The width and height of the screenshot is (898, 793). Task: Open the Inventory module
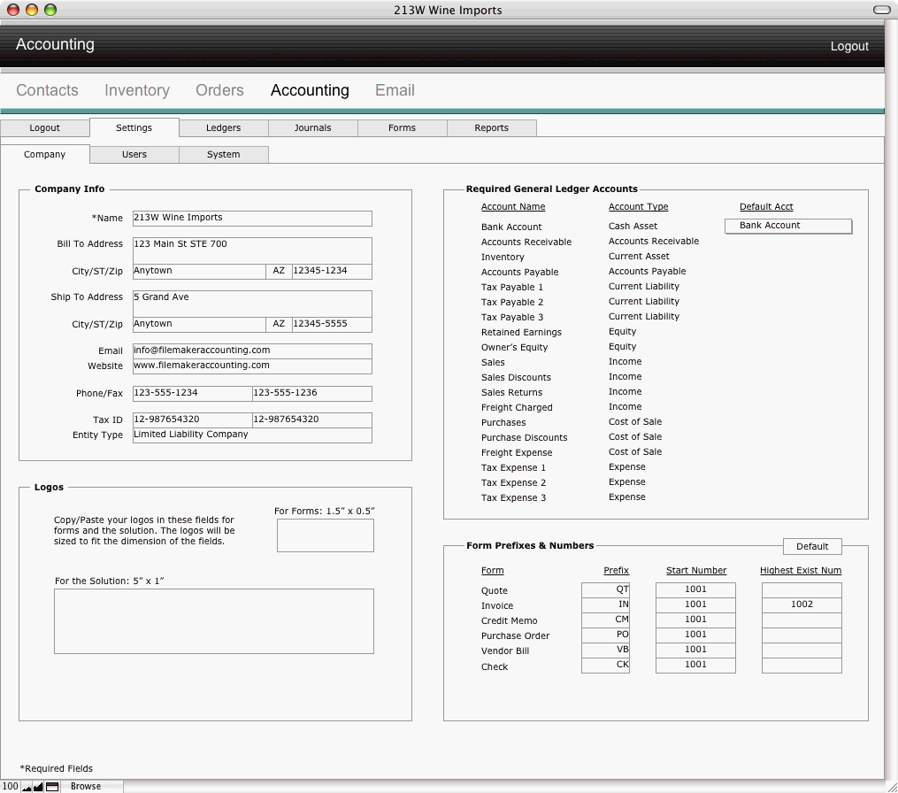(137, 90)
